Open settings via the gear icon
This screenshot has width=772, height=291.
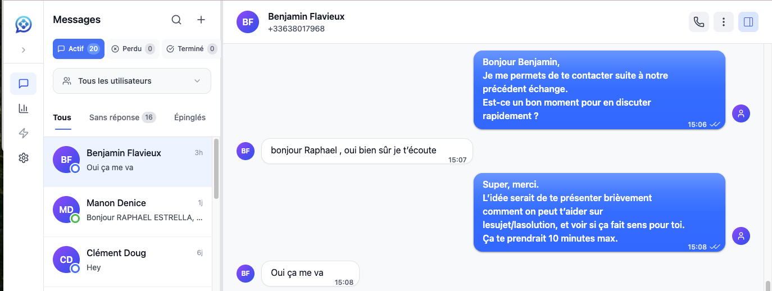click(x=23, y=158)
